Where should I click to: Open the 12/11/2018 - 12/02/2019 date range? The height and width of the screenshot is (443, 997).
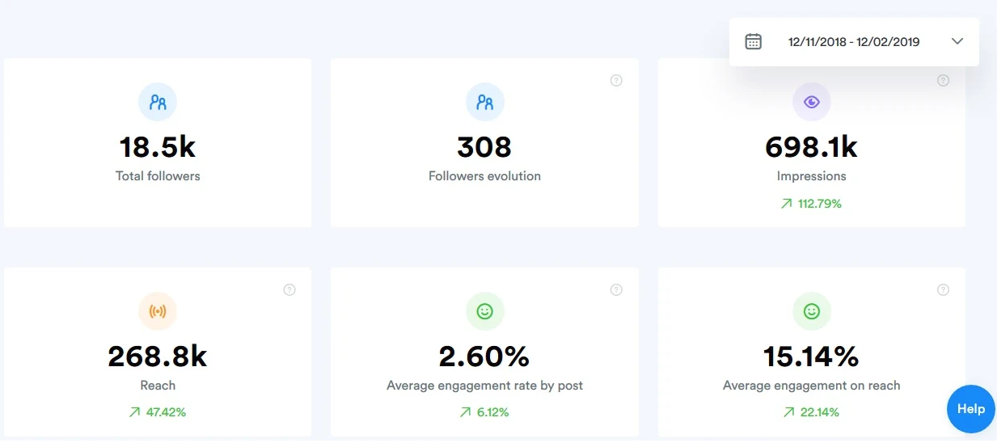point(854,42)
